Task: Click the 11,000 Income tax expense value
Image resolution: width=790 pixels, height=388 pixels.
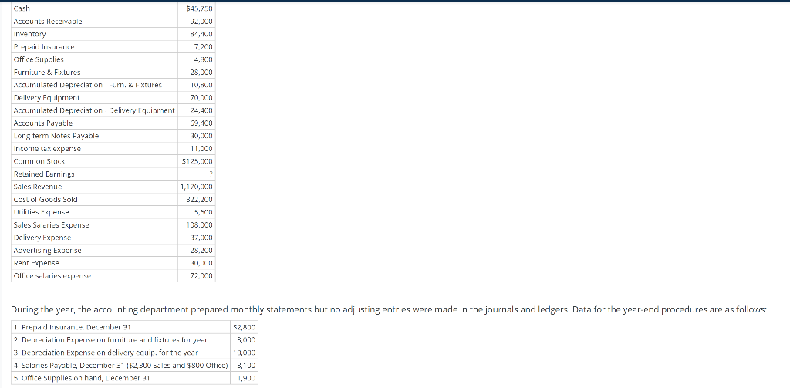Action: click(201, 149)
